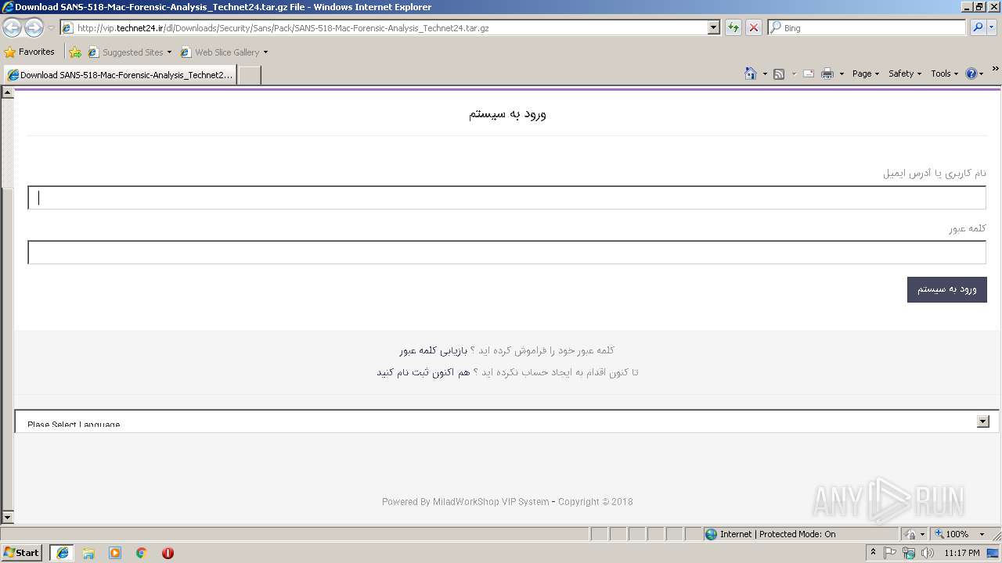Click the 11:17 PM clock in tray
Viewport: 1002px width, 563px height.
(x=962, y=553)
